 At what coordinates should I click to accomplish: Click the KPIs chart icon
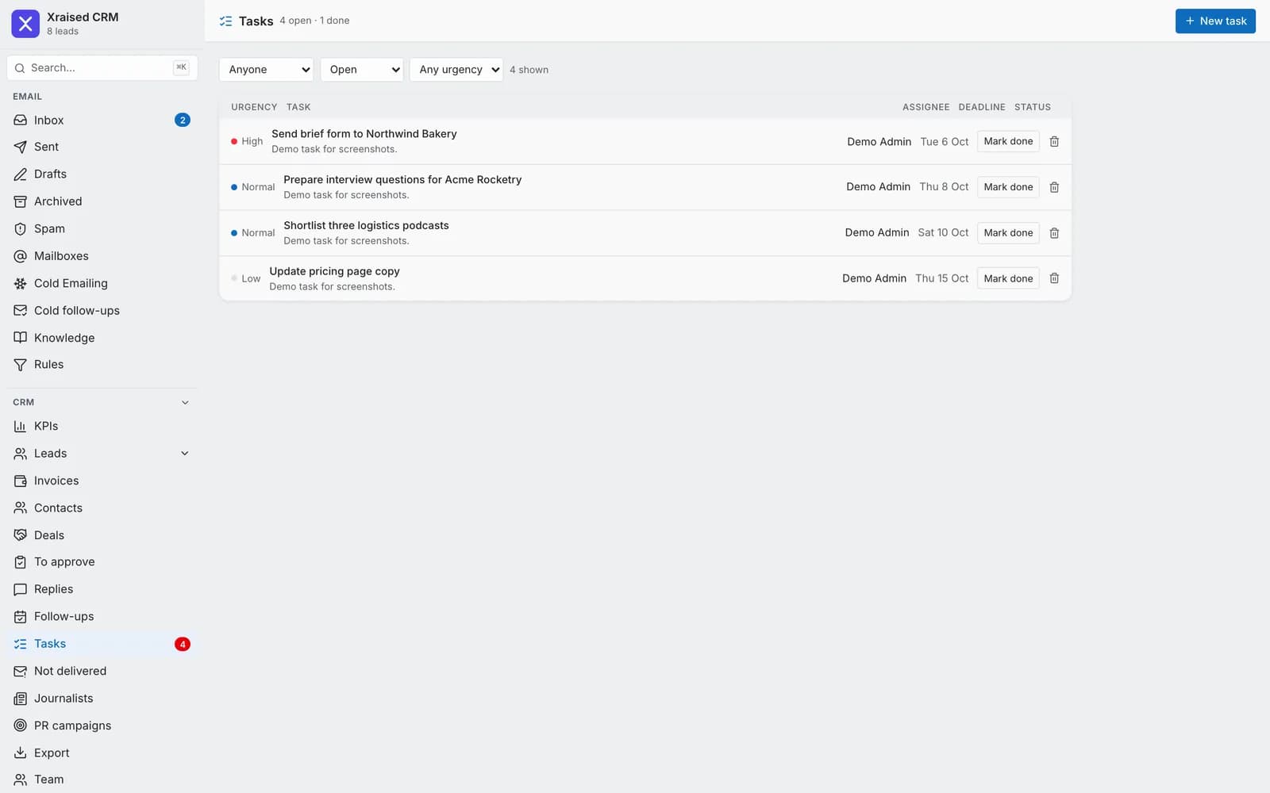(21, 427)
